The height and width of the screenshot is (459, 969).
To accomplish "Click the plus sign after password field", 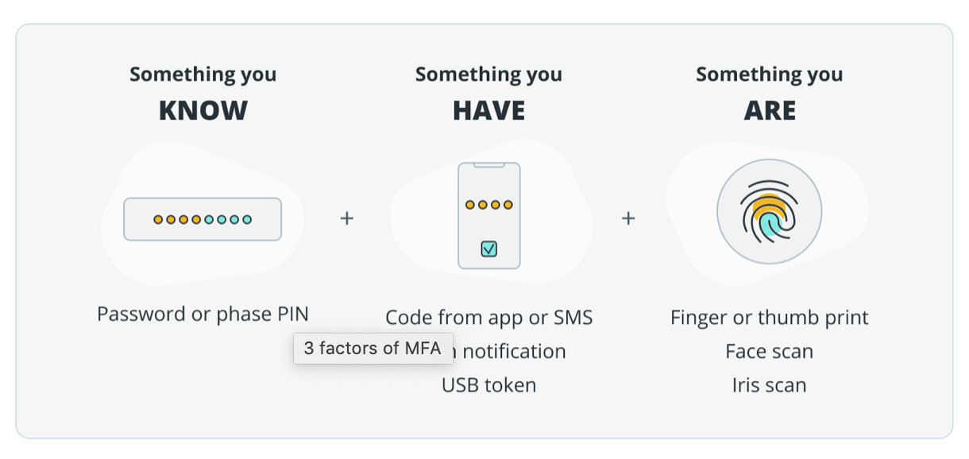I will (x=346, y=218).
